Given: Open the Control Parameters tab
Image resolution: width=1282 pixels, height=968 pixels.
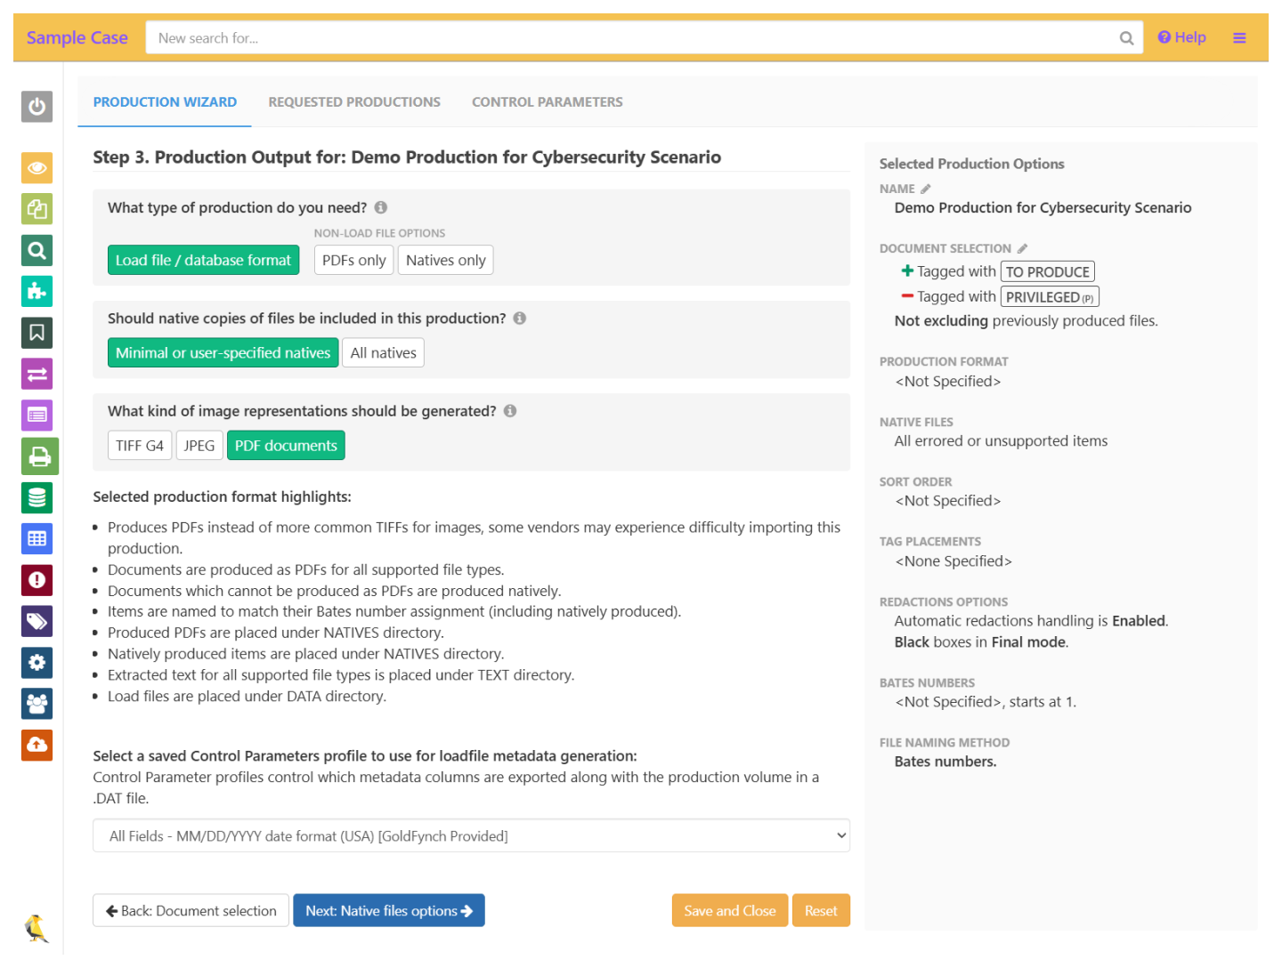Looking at the screenshot, I should [x=547, y=102].
